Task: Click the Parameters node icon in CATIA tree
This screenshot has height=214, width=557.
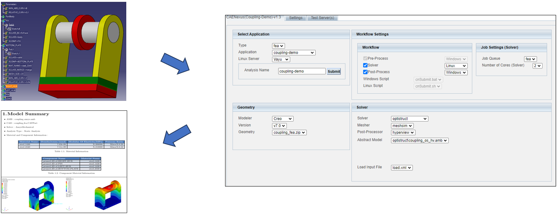Action: (4, 4)
